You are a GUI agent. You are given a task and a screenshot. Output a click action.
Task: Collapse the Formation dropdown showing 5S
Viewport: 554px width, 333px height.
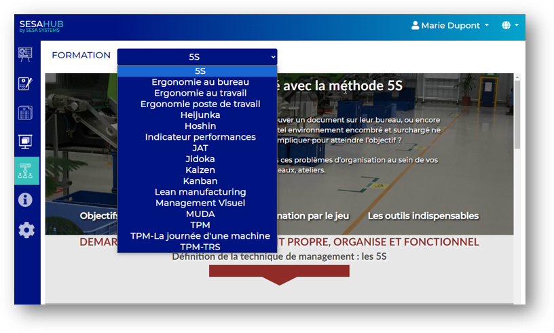pyautogui.click(x=197, y=57)
